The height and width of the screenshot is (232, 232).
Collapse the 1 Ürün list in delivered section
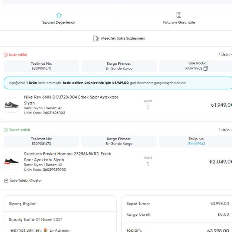231,130
